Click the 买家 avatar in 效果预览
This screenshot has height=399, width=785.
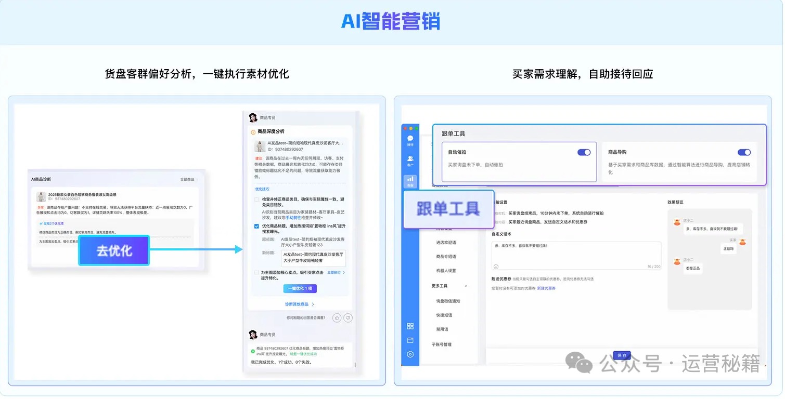pyautogui.click(x=742, y=242)
